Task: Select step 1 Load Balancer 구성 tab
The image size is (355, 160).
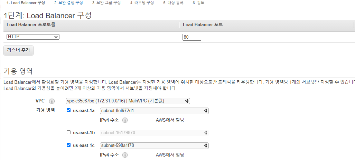Action: (26, 3)
